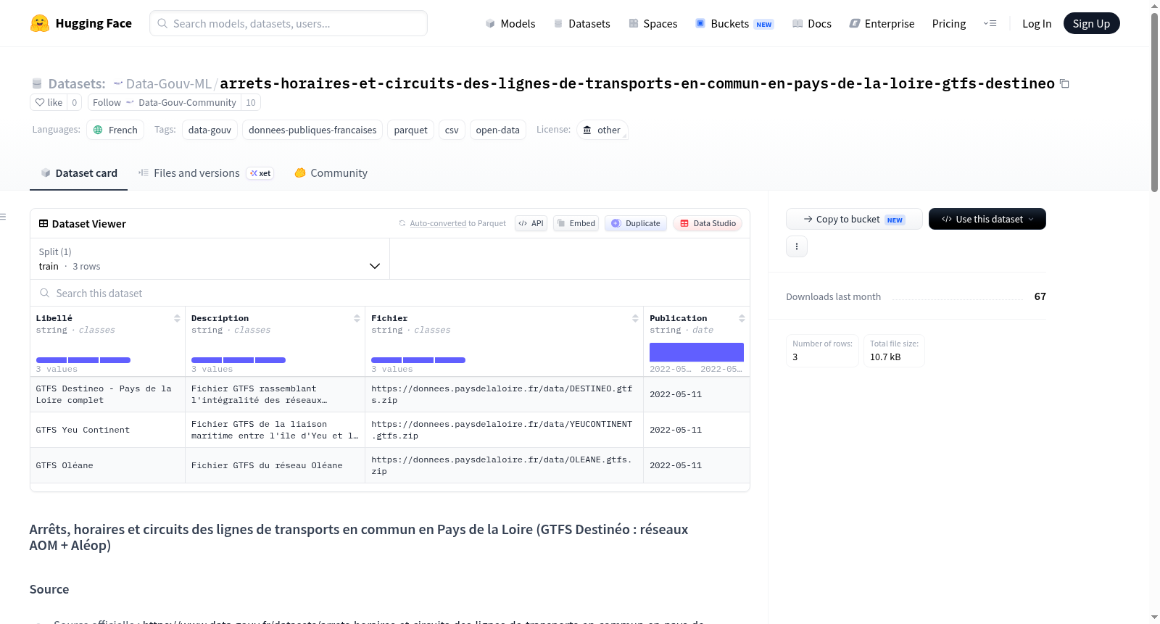1160x624 pixels.
Task: Click the Libellé class distribution bar
Action: coord(83,360)
